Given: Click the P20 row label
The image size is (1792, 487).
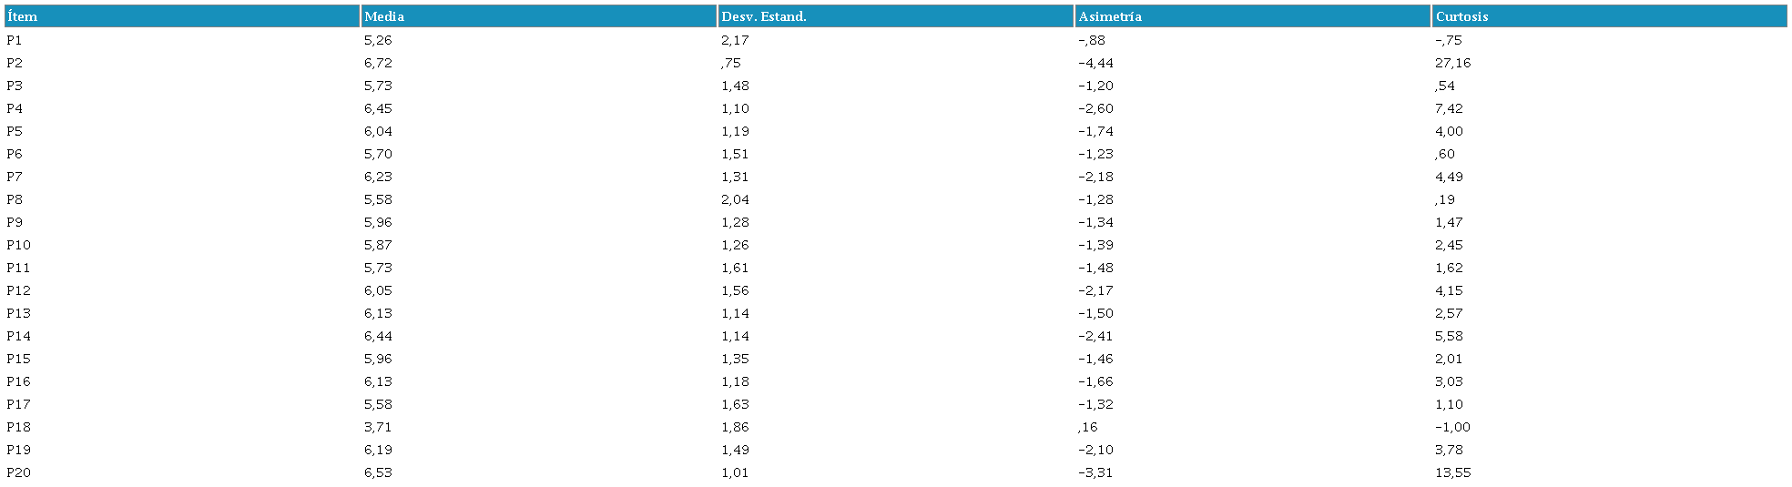Looking at the screenshot, I should point(18,472).
